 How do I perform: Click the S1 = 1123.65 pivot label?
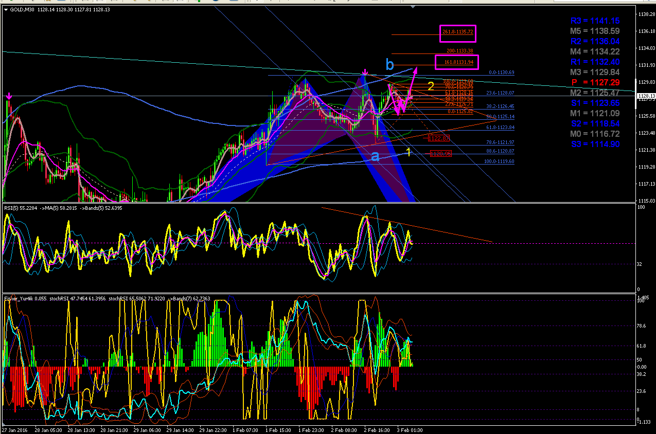(x=595, y=103)
